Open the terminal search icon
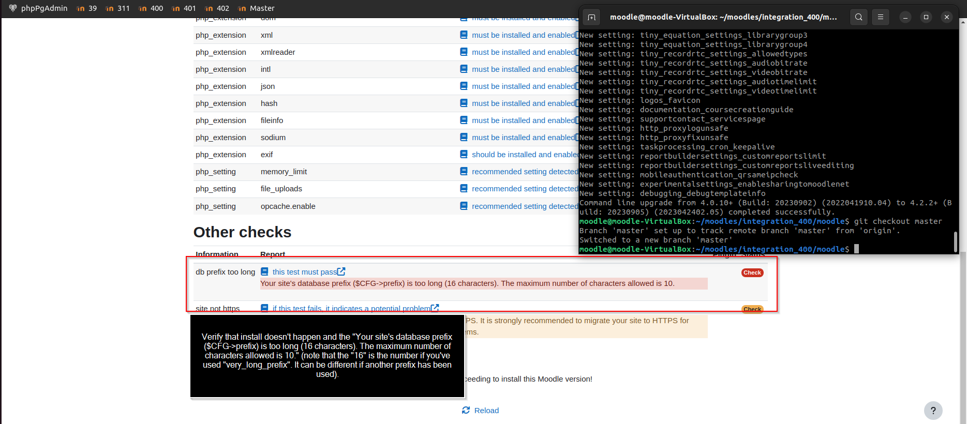The image size is (967, 424). click(859, 17)
